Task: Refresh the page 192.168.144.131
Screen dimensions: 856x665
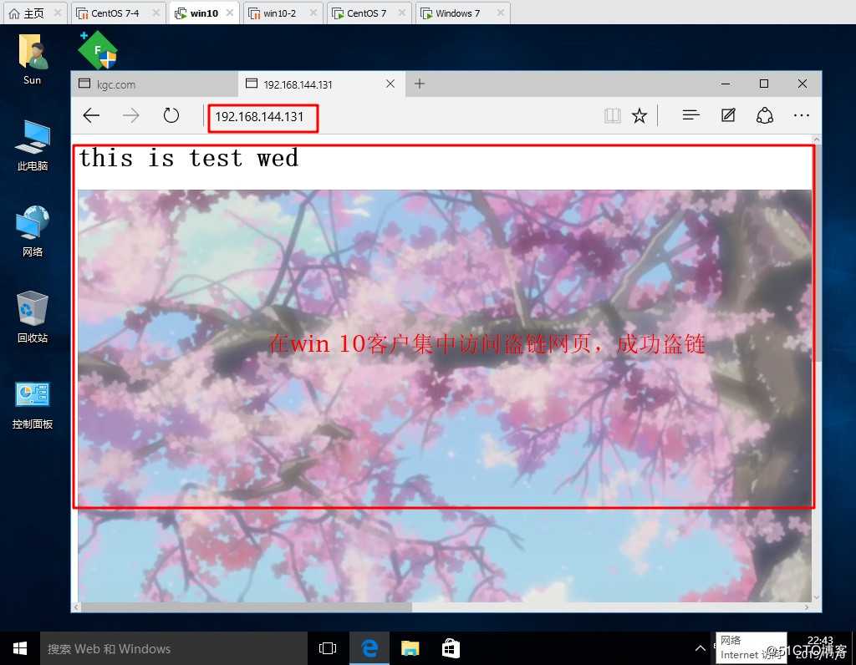Action: point(171,115)
